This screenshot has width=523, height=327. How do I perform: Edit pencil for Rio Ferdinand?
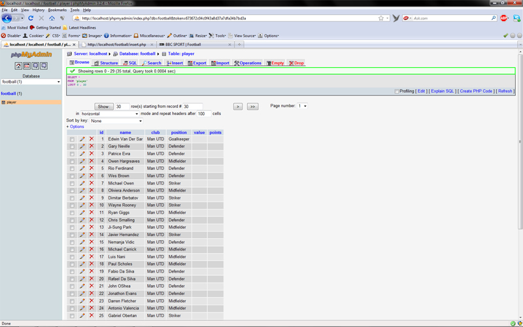pyautogui.click(x=82, y=168)
